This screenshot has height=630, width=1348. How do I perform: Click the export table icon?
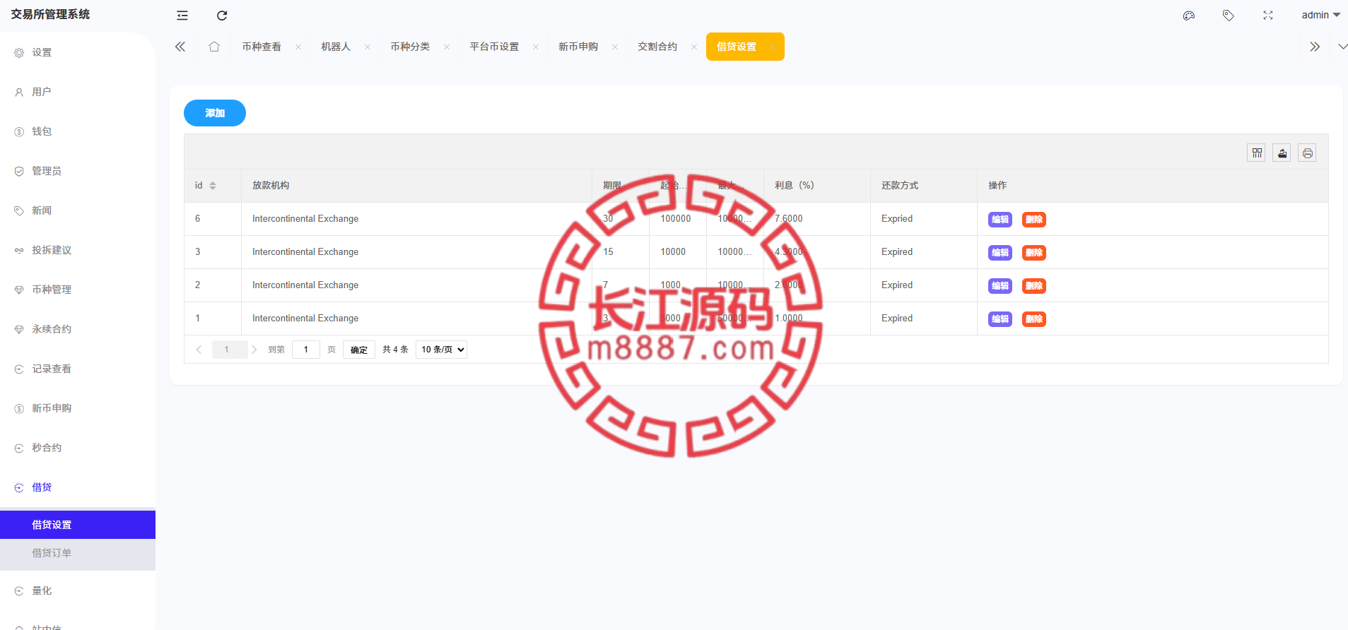(1282, 153)
